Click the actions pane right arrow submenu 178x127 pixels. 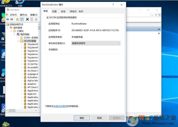click(159, 33)
